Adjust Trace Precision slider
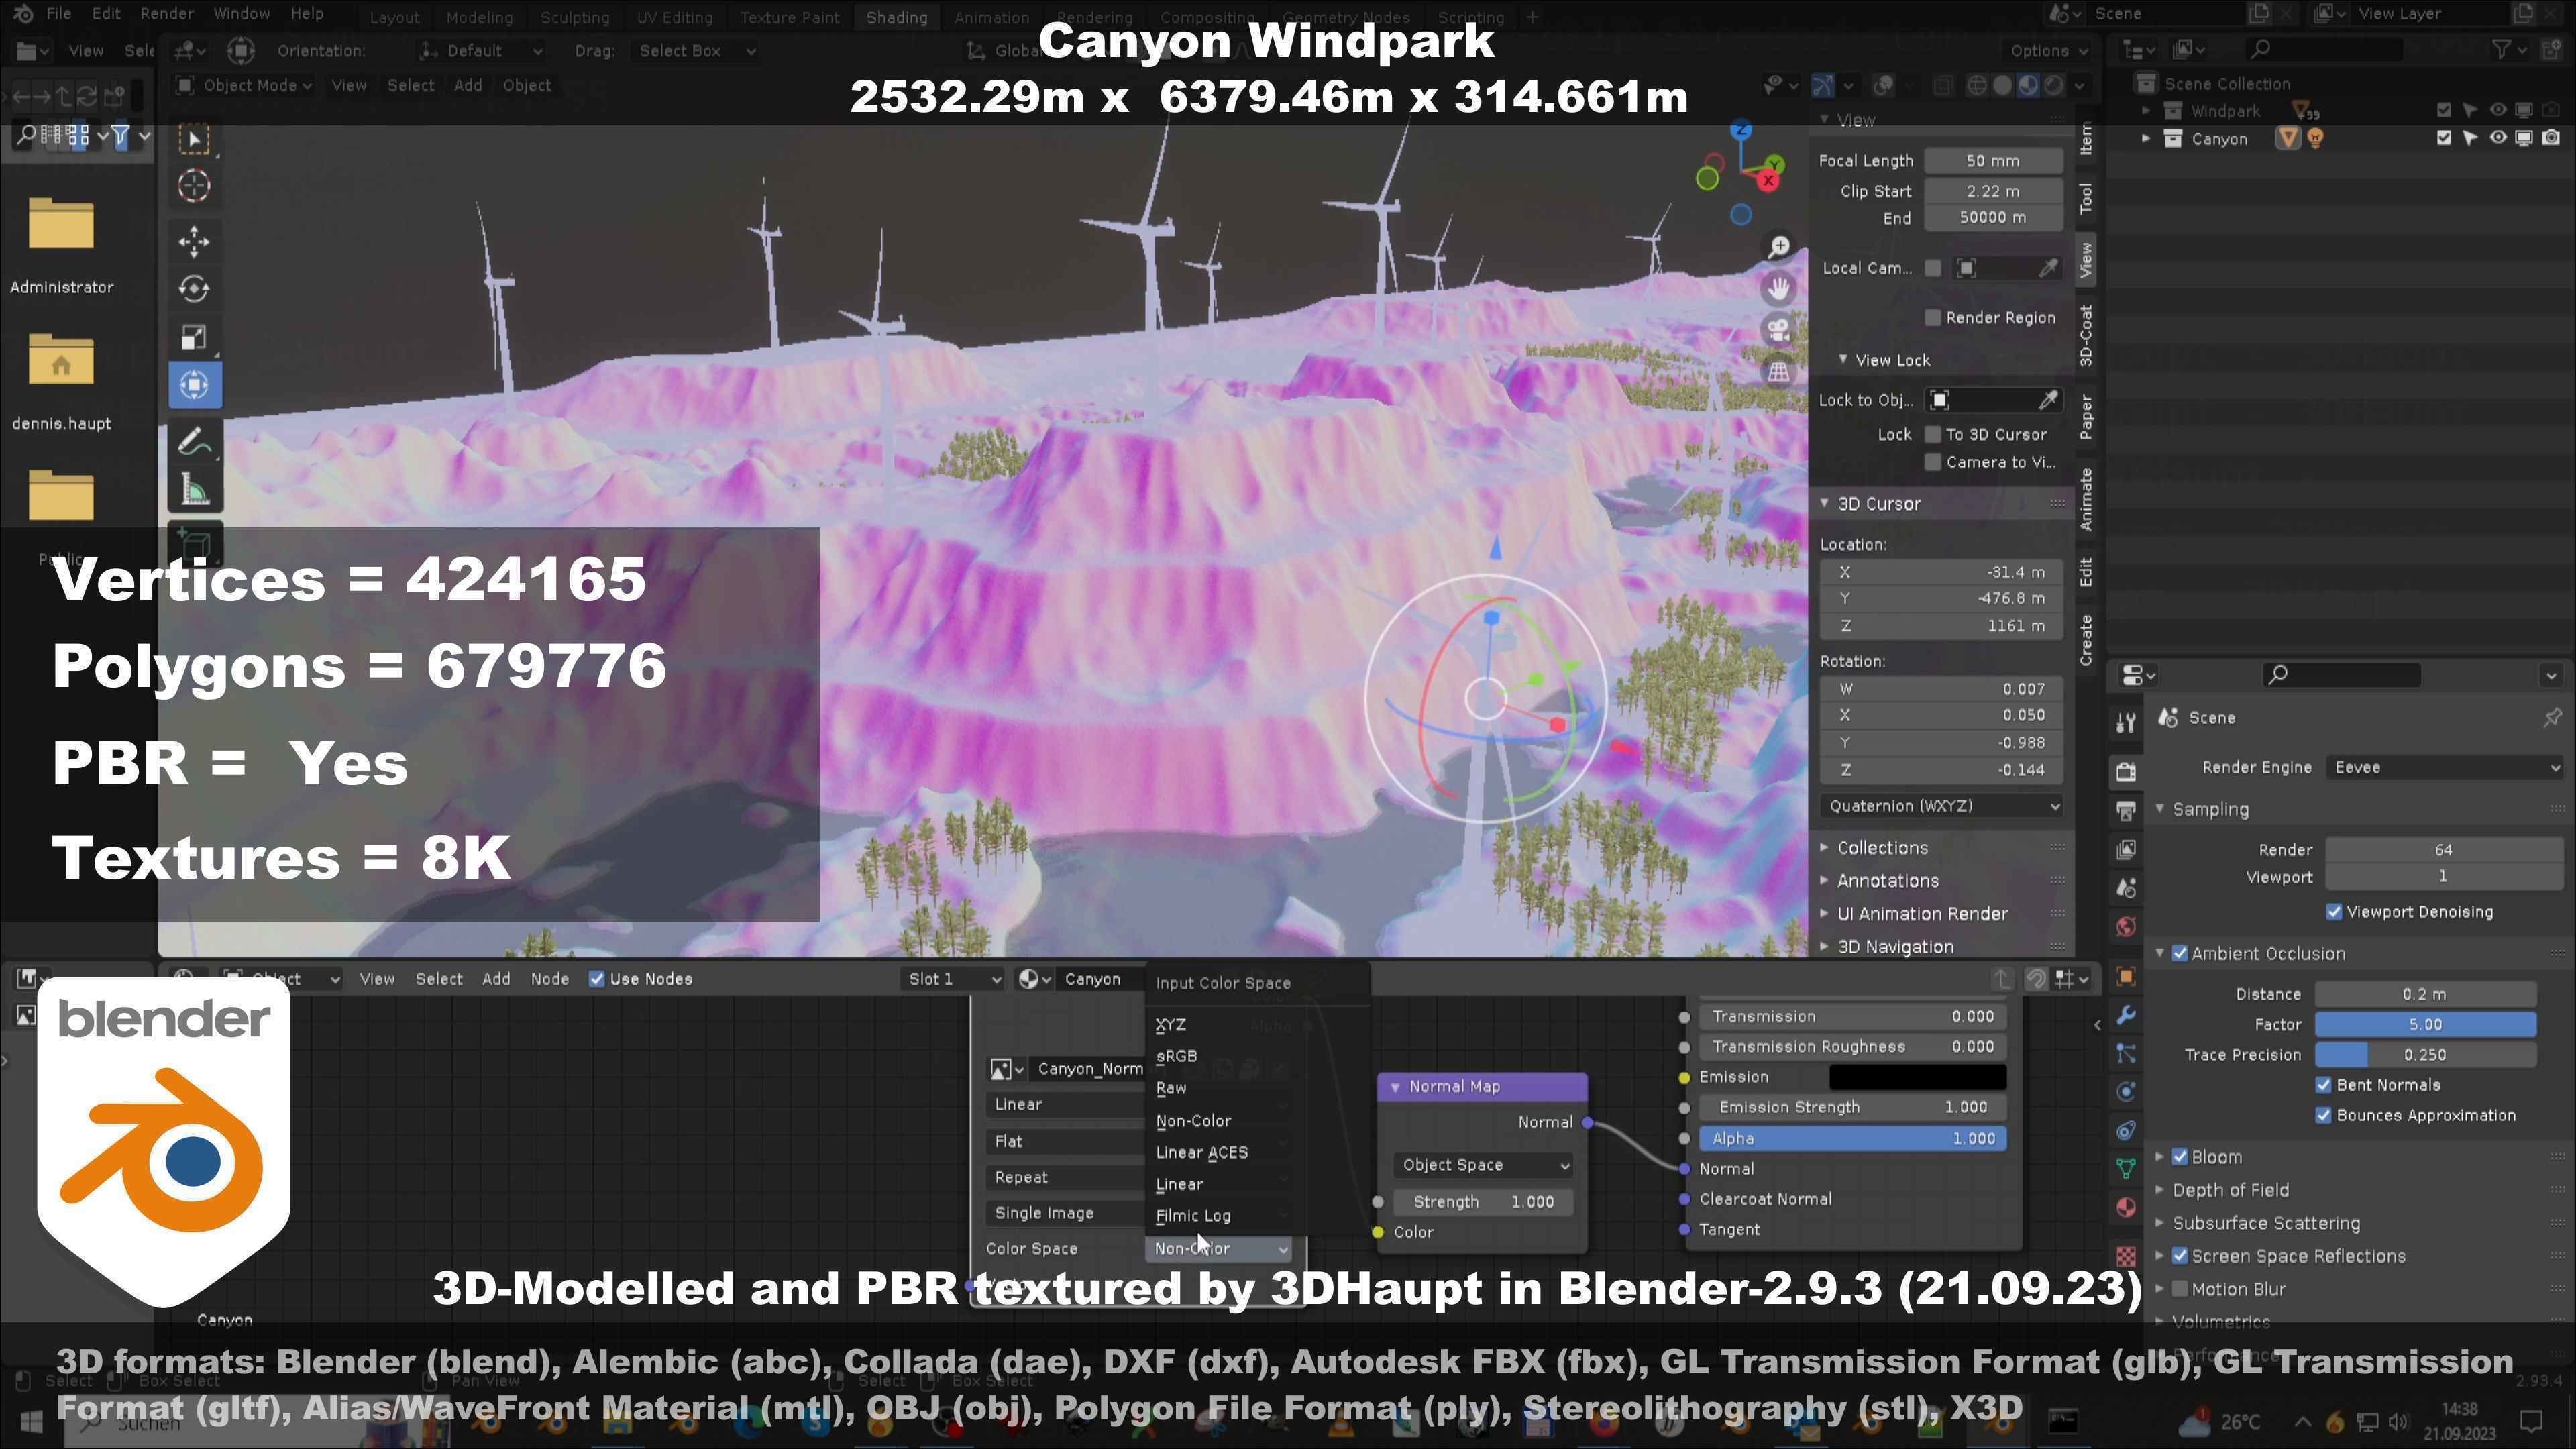 point(2425,1054)
